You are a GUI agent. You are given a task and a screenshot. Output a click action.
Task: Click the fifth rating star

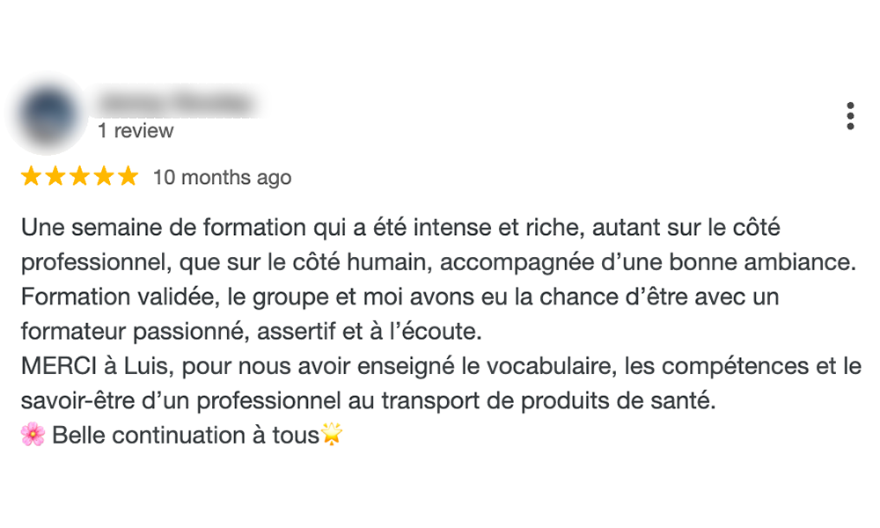click(x=128, y=176)
